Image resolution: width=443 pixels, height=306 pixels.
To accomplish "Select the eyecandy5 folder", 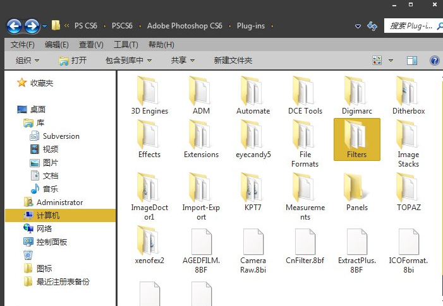I will point(253,139).
